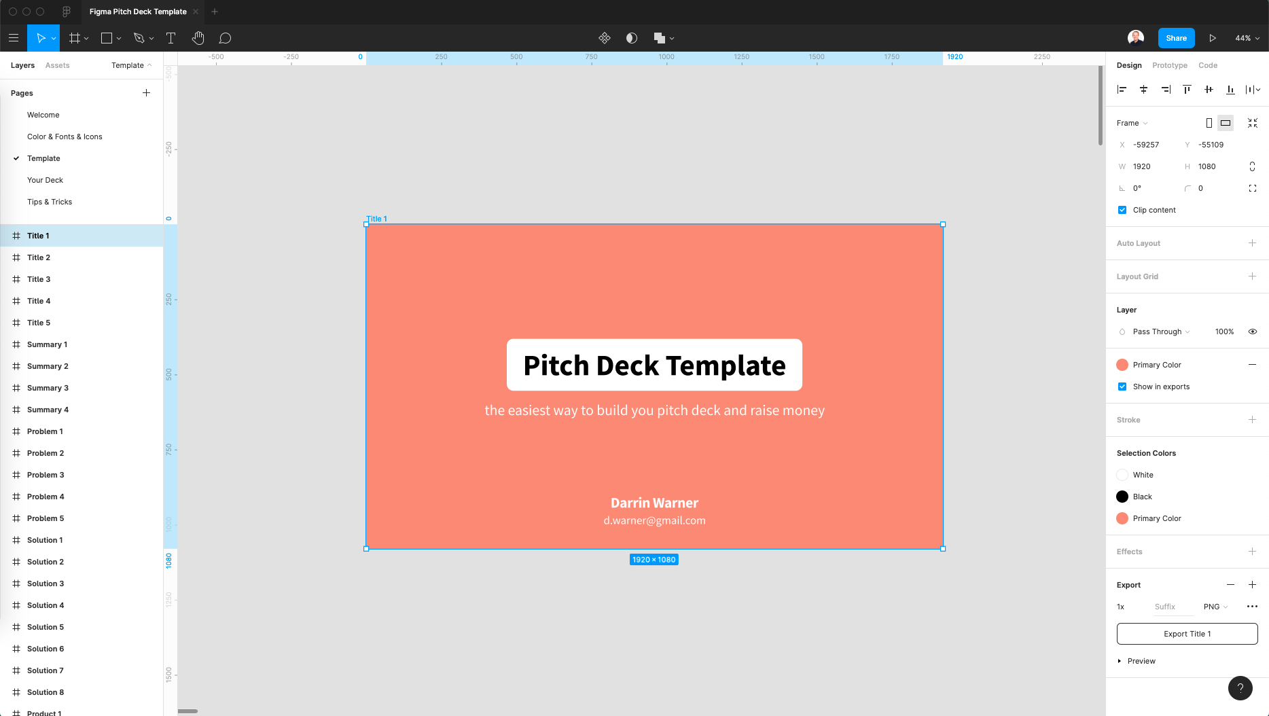Add a Stroke with plus icon
The width and height of the screenshot is (1269, 716).
(1252, 420)
